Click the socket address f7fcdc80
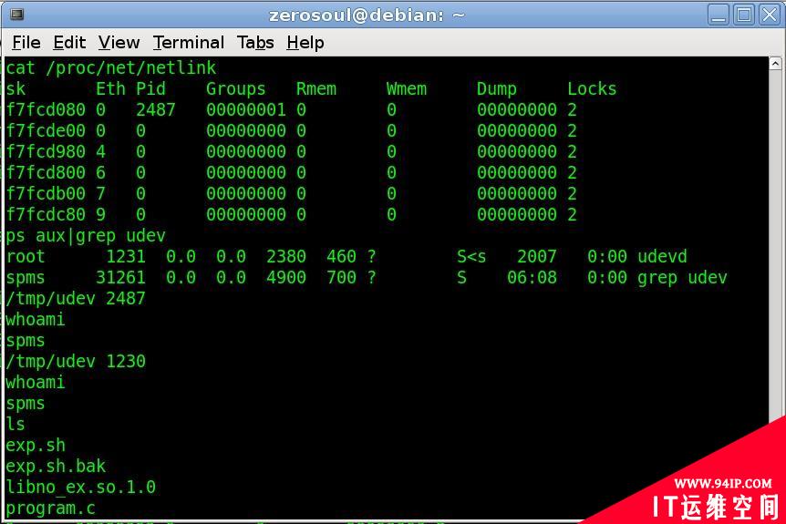Viewport: 786px width, 524px height. coord(46,215)
